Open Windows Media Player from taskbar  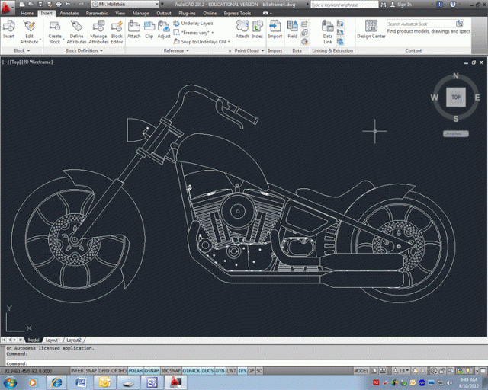click(32, 382)
